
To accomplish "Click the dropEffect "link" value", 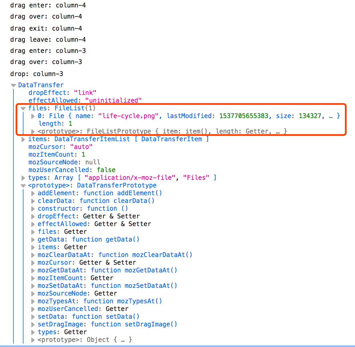I will (x=85, y=93).
